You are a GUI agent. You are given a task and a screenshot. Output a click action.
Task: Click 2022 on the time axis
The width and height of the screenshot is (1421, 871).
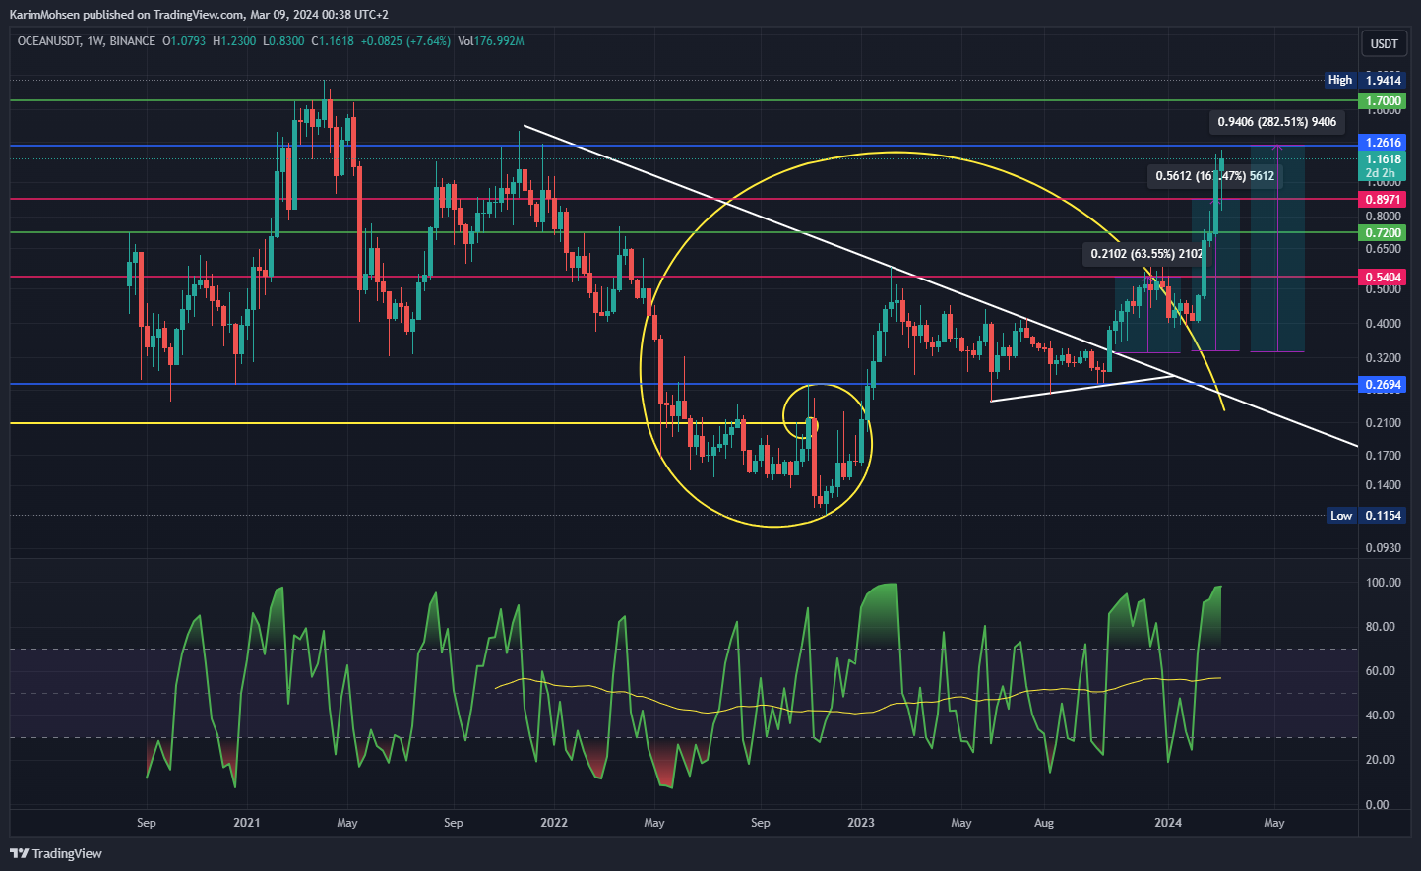tap(554, 823)
